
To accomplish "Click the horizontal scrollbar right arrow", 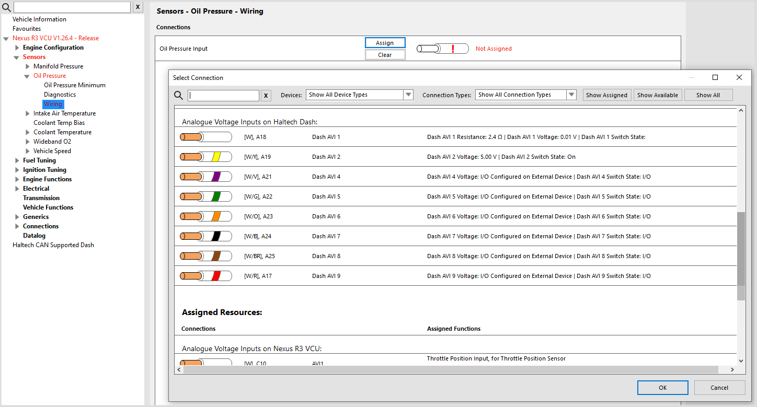I will tap(732, 369).
